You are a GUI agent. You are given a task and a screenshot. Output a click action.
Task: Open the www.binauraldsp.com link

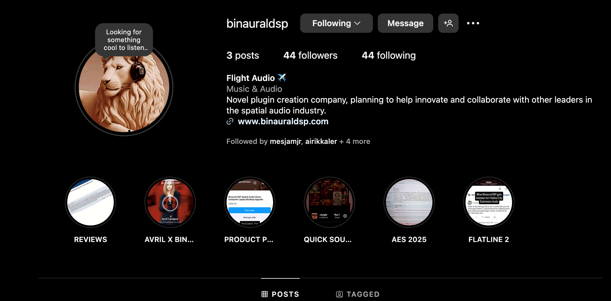click(283, 121)
